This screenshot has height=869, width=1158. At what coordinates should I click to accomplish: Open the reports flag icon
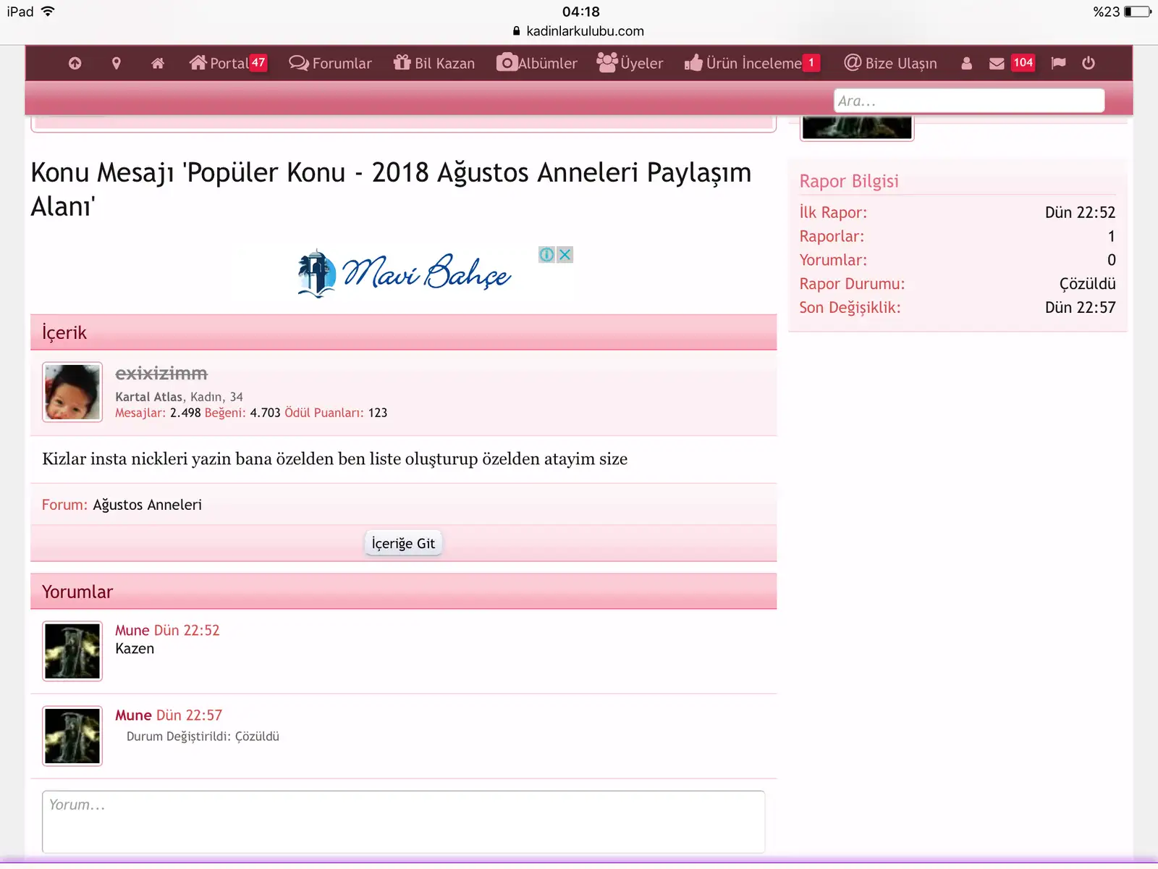click(1058, 64)
